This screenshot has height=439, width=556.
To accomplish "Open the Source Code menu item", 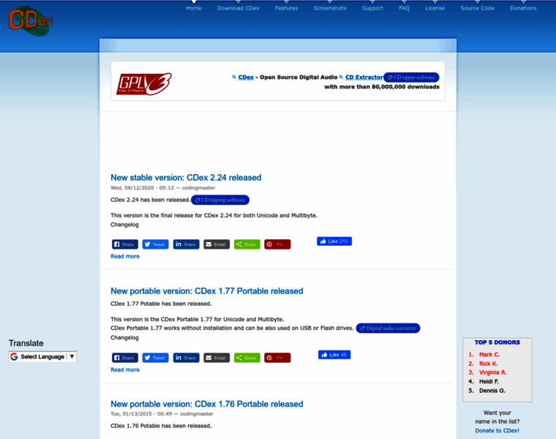I will coord(477,8).
